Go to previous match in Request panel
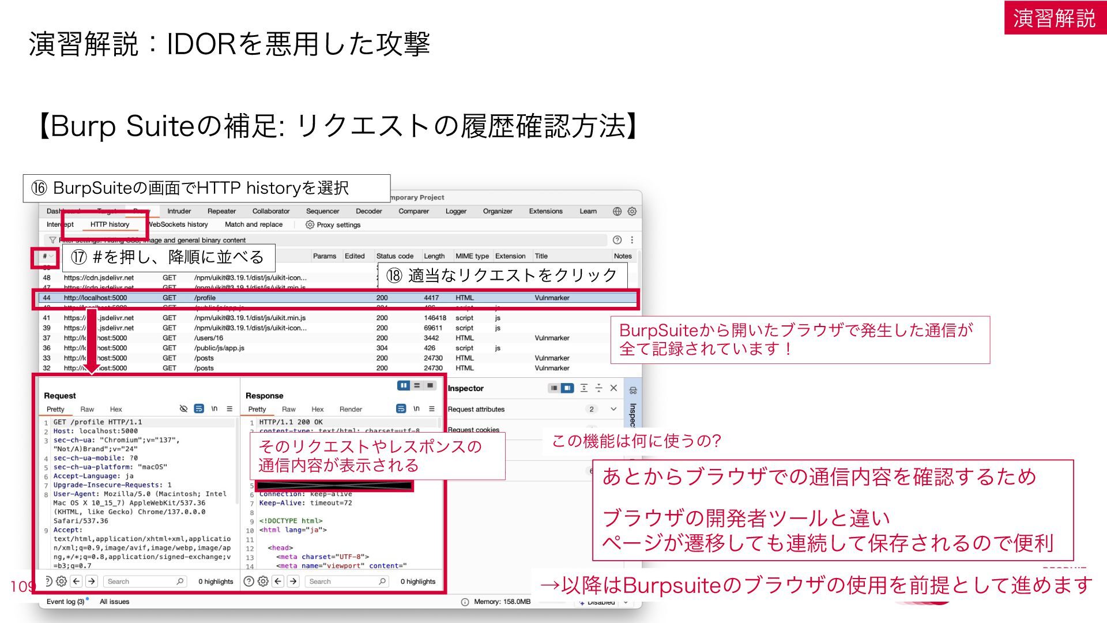The height and width of the screenshot is (623, 1107). click(x=77, y=581)
